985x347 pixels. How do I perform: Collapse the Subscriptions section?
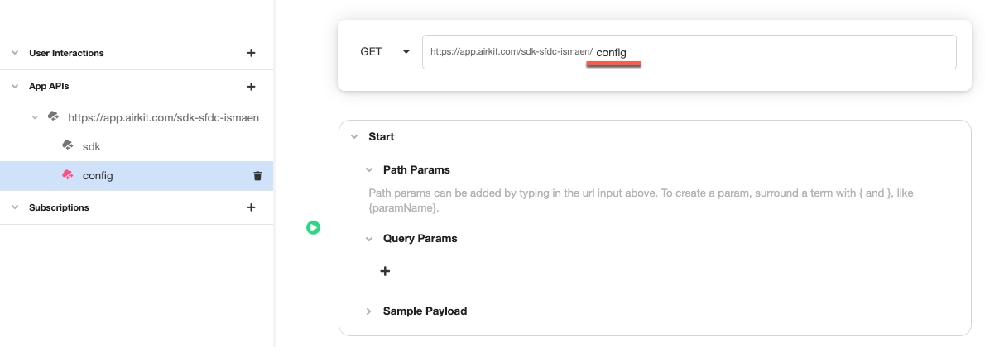15,207
